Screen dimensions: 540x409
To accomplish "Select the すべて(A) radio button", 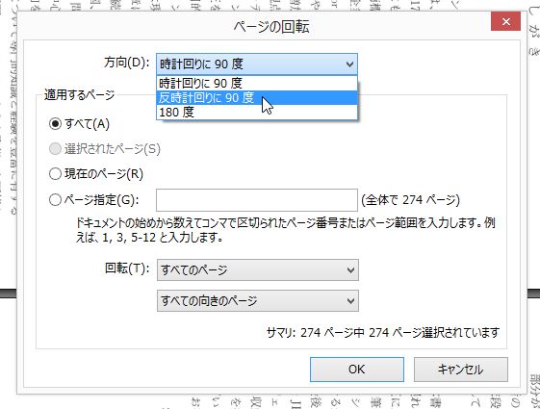I will [55, 123].
